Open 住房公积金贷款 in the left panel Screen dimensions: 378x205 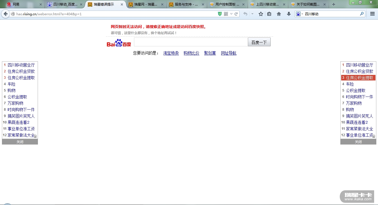pos(21,71)
